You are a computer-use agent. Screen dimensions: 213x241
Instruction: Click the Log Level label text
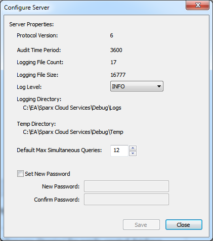29,87
